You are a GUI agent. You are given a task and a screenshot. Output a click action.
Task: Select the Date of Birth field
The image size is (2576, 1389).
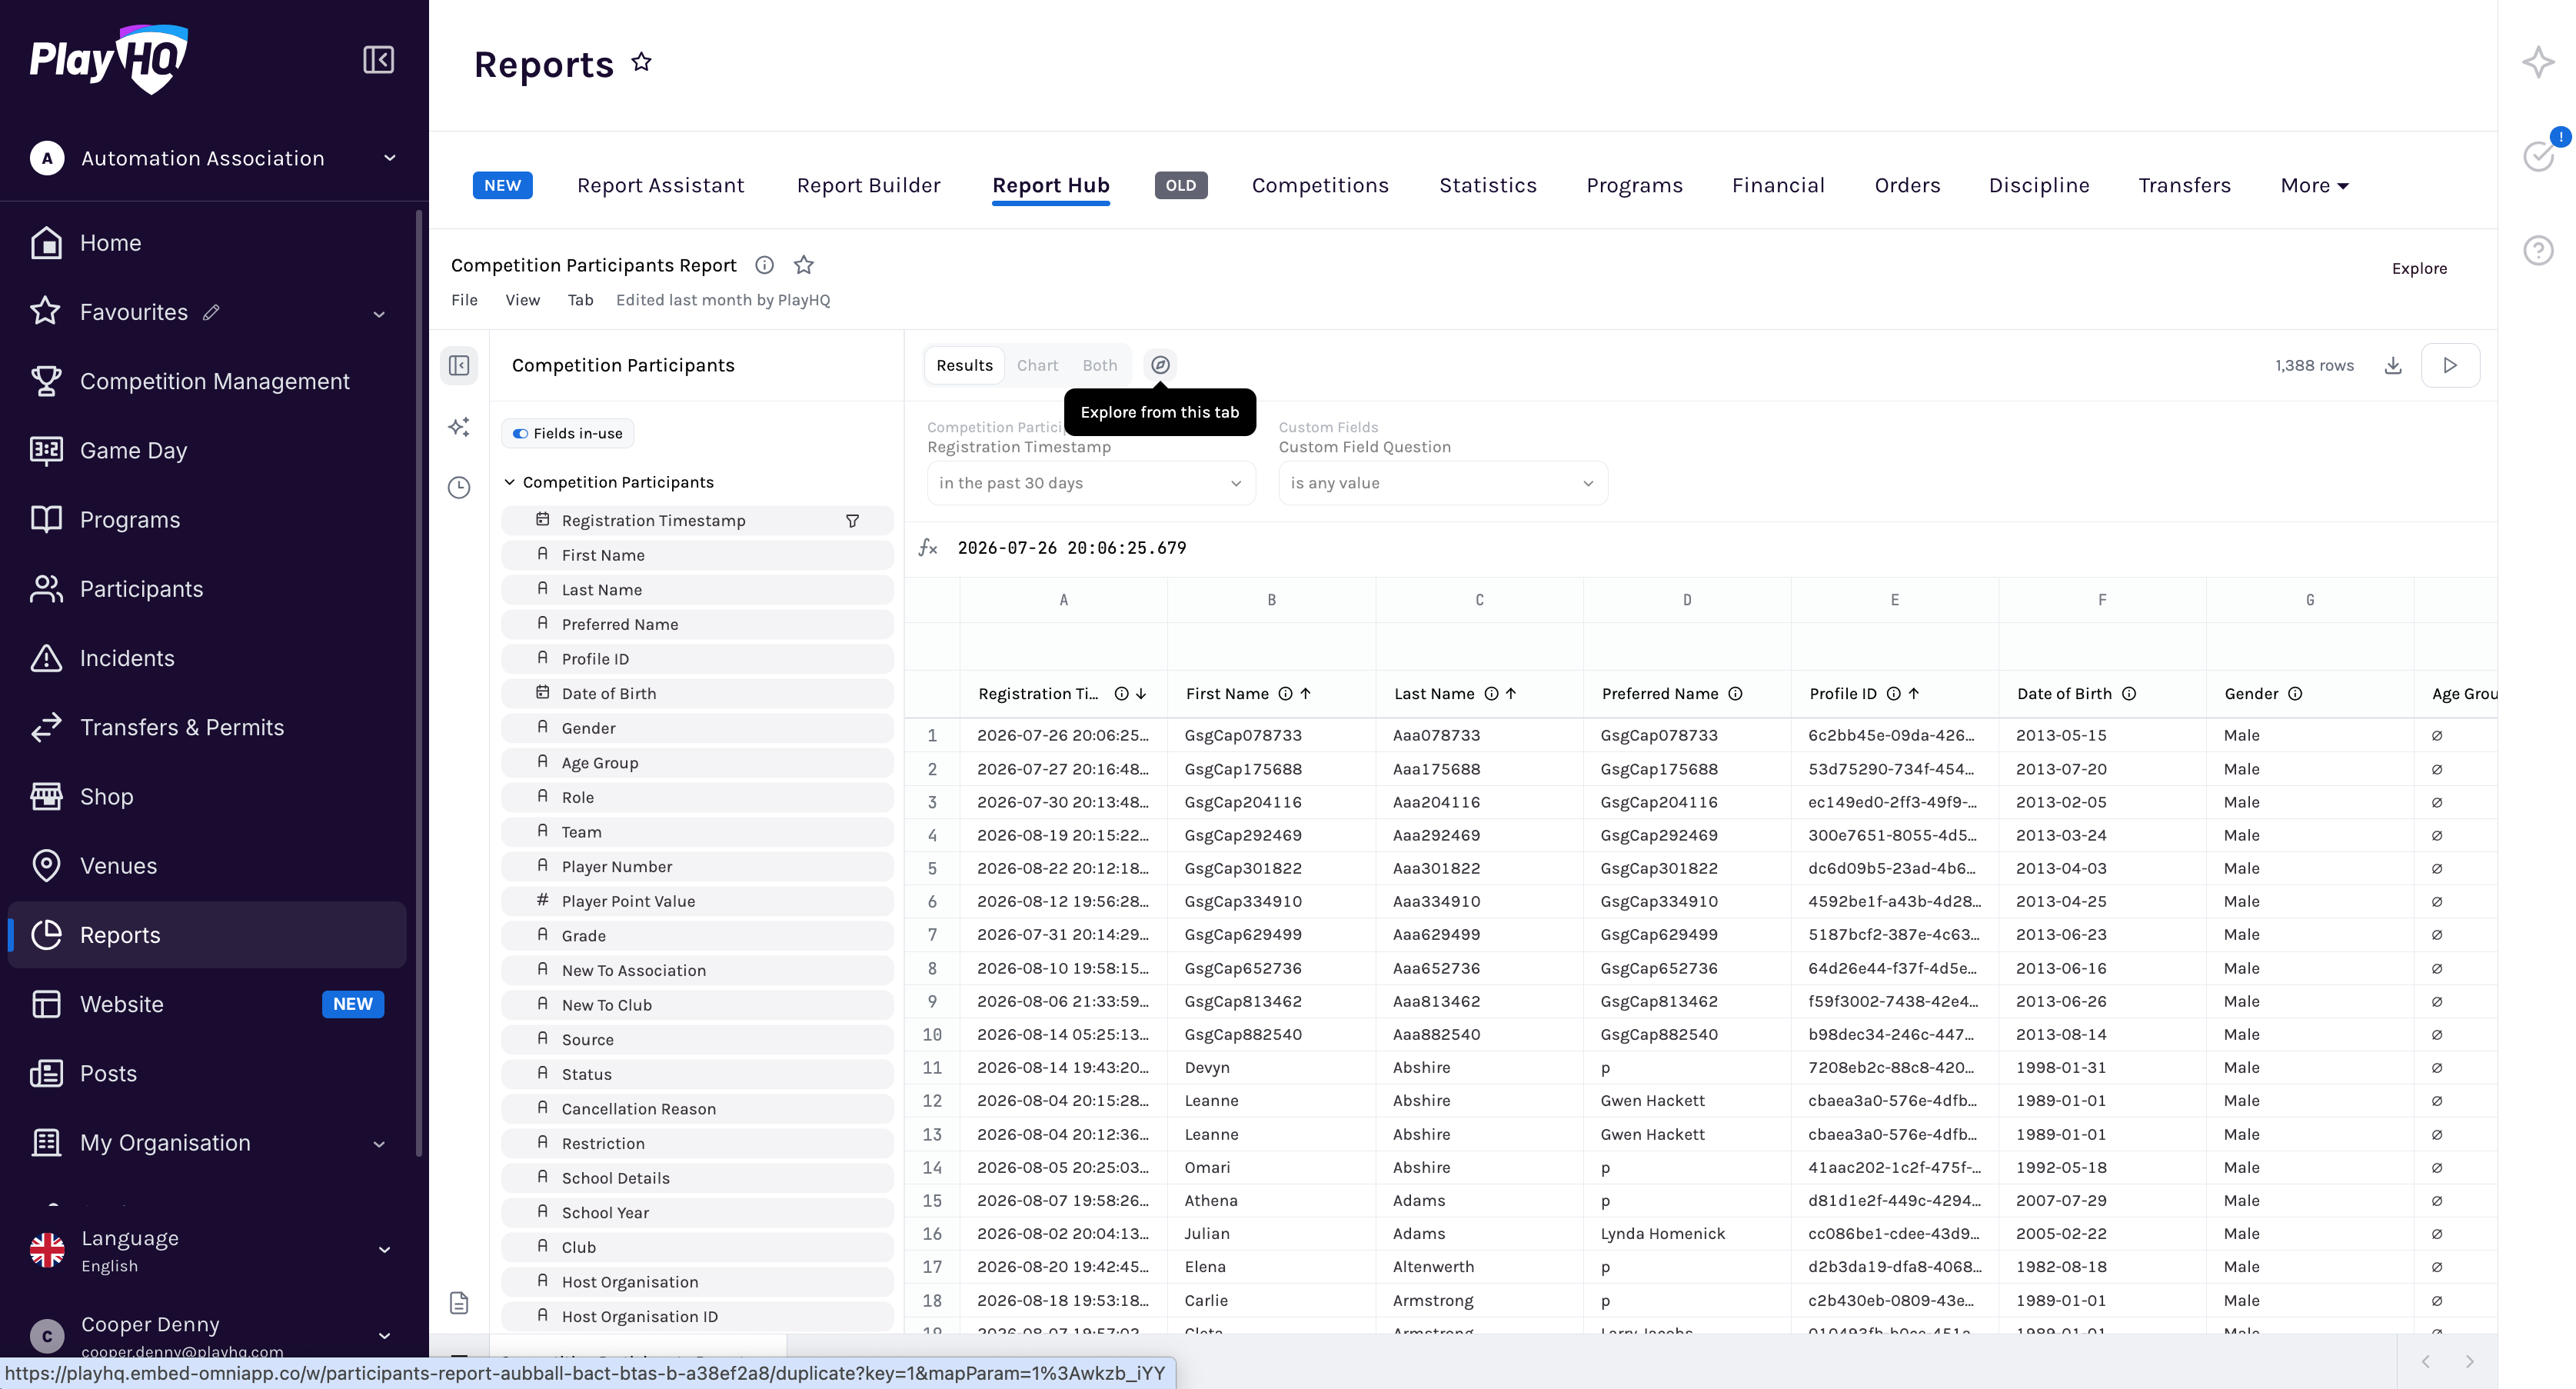click(x=697, y=693)
